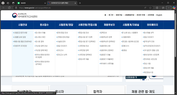Open Edge Settings and more ellipsis
The width and height of the screenshot is (177, 95).
click(x=169, y=8)
